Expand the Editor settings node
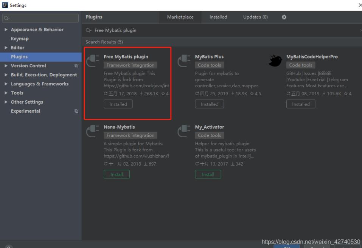This screenshot has width=362, height=248. (x=6, y=48)
